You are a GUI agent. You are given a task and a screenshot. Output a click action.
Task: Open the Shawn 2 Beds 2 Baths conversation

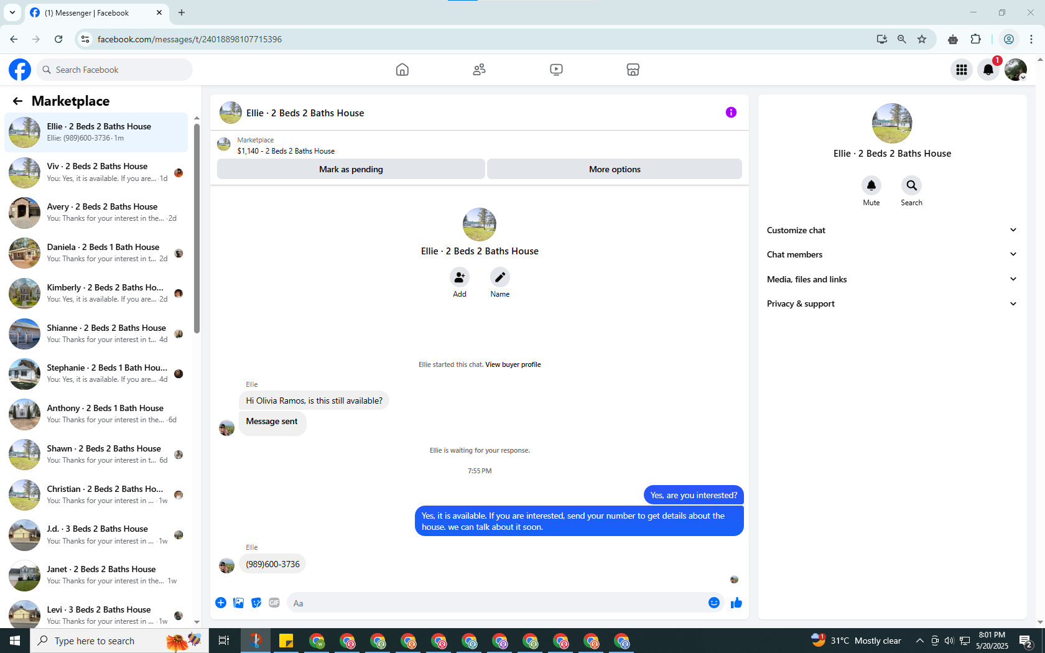(x=96, y=454)
